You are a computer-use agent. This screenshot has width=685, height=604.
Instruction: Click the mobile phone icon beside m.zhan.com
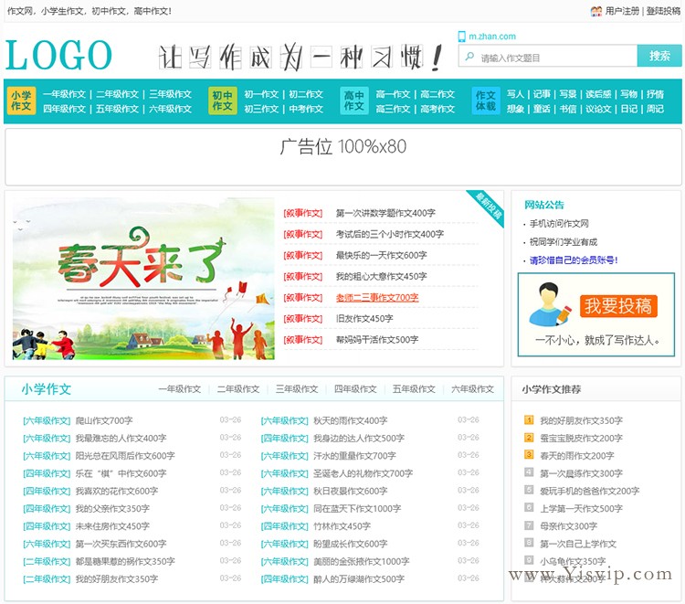(461, 37)
